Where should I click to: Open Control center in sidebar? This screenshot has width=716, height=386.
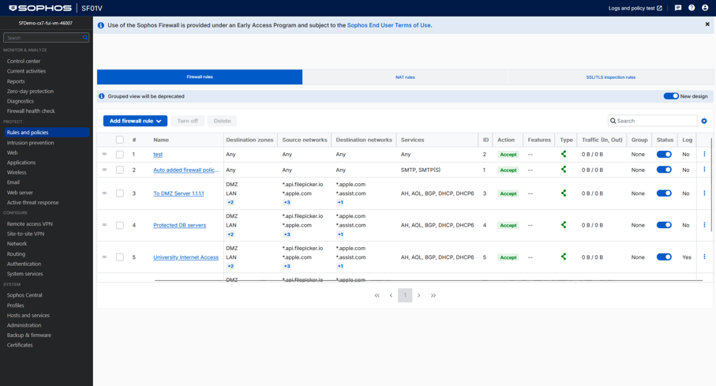pos(24,61)
